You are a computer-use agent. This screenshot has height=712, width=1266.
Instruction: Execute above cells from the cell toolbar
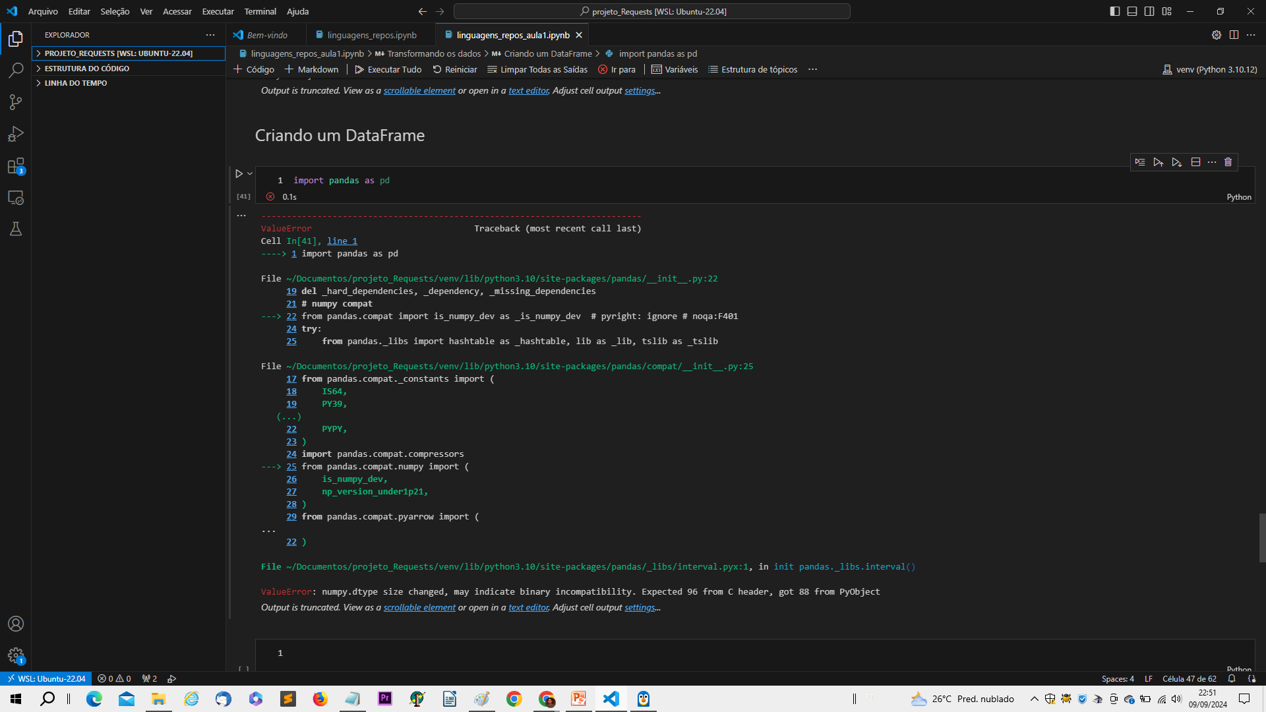(1159, 162)
